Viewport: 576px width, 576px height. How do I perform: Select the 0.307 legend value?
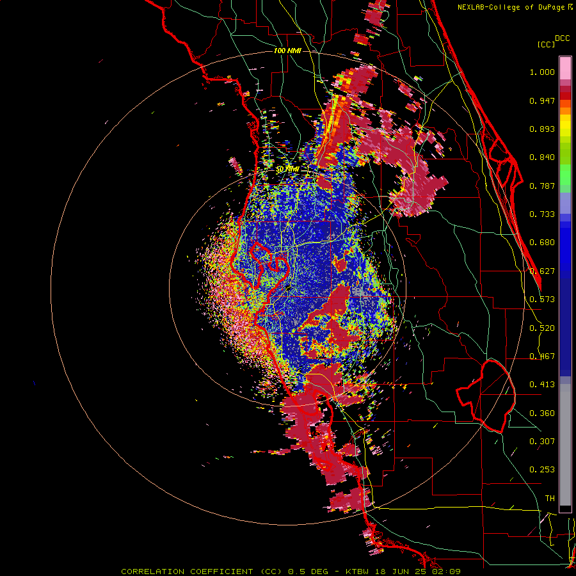(x=542, y=442)
